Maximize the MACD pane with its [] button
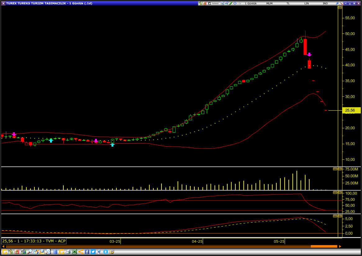 pos(335,216)
